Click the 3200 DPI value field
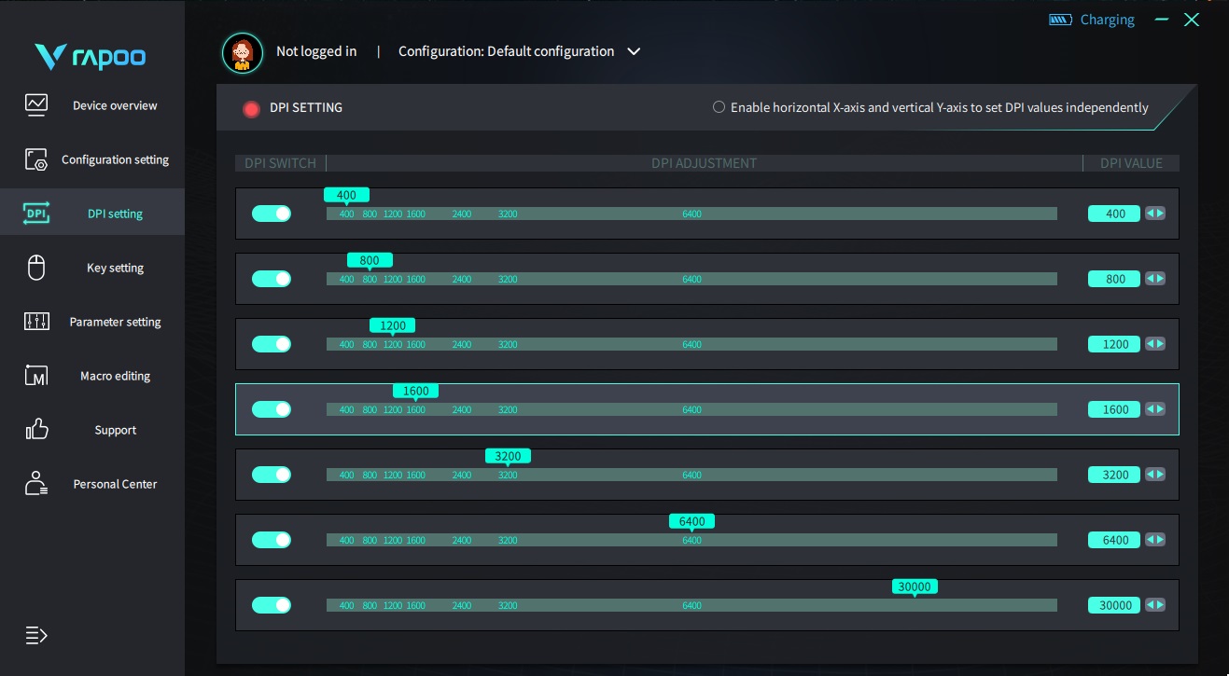This screenshot has height=676, width=1229. 1115,475
